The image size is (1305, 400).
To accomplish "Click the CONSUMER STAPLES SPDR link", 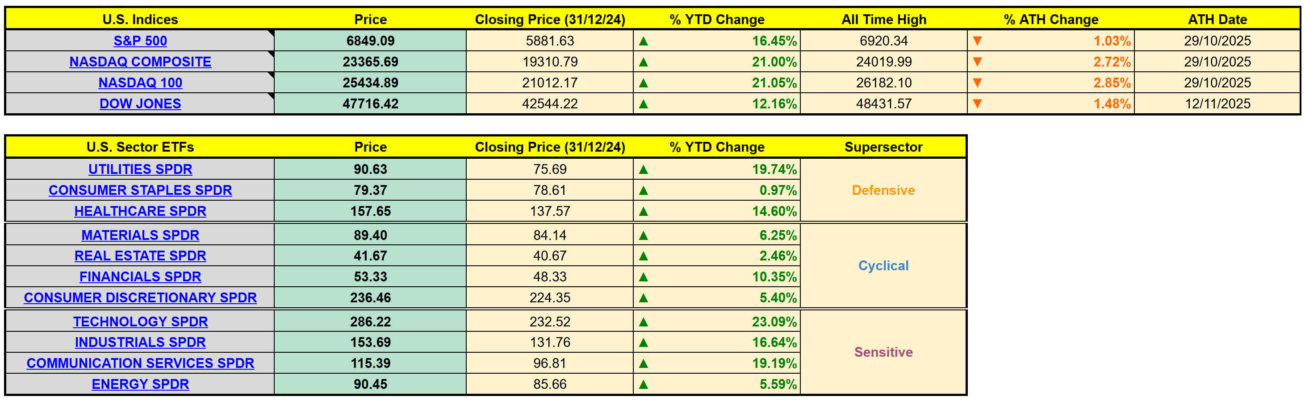I will pyautogui.click(x=140, y=190).
